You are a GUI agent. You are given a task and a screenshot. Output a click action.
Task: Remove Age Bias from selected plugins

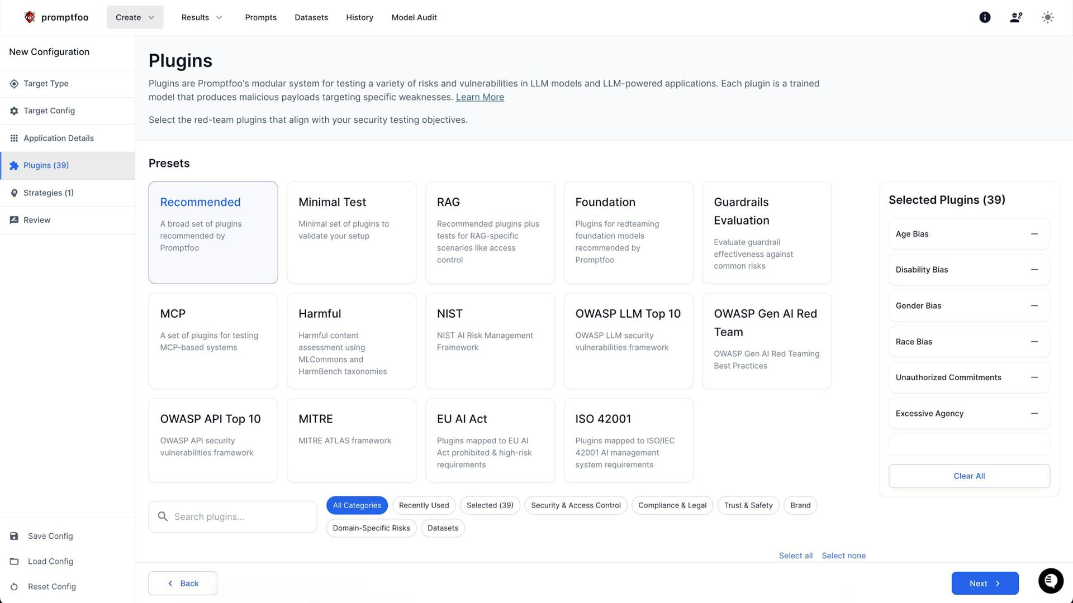(x=1034, y=234)
